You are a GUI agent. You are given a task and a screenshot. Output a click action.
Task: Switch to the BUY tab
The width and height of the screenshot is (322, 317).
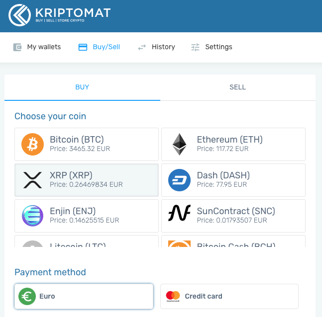[82, 87]
